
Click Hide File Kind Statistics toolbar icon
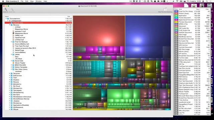point(165,9)
